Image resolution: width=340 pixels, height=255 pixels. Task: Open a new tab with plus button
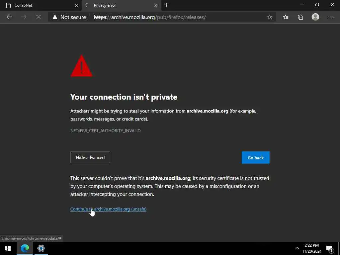pyautogui.click(x=167, y=5)
